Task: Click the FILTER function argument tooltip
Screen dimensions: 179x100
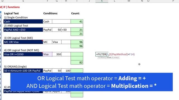Action: pos(109,57)
